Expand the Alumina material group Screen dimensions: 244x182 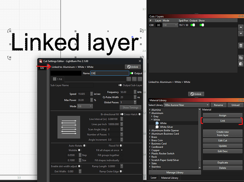pyautogui.click(x=150, y=110)
